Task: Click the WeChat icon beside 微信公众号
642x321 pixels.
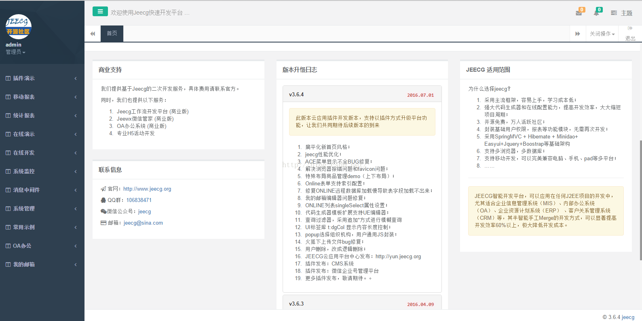Action: pos(103,211)
